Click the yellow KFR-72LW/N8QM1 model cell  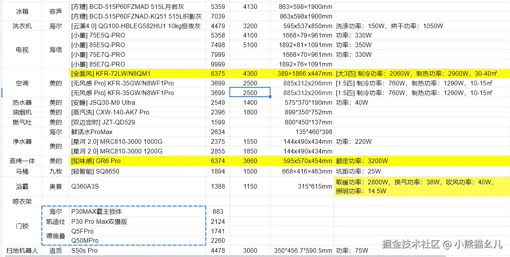click(x=137, y=73)
